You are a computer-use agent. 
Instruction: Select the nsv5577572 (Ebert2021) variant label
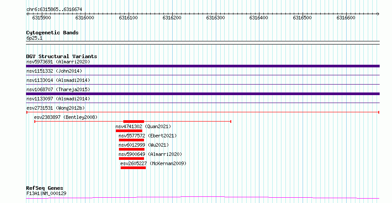tap(148, 136)
